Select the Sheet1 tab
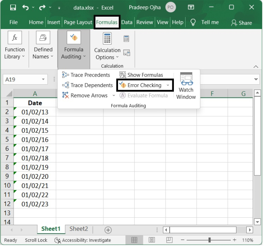This screenshot has width=264, height=246. click(51, 229)
